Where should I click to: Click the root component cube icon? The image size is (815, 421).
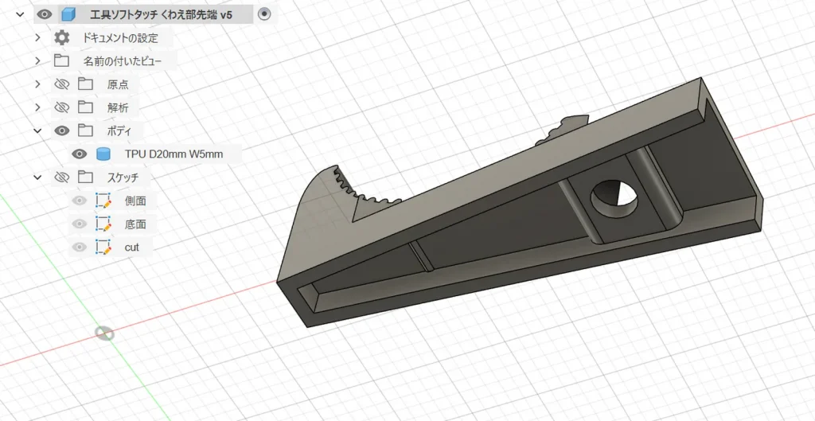click(x=69, y=14)
